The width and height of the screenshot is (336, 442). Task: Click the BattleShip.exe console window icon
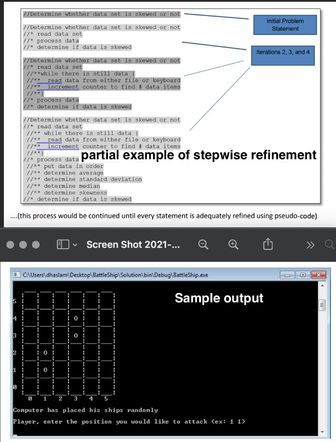17,275
